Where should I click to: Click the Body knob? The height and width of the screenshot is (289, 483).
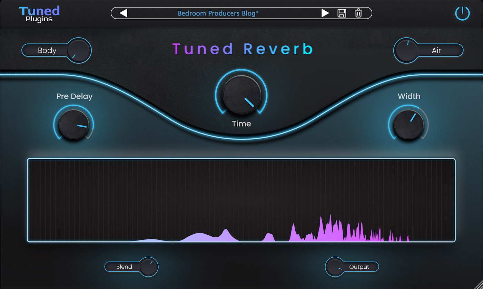(78, 51)
